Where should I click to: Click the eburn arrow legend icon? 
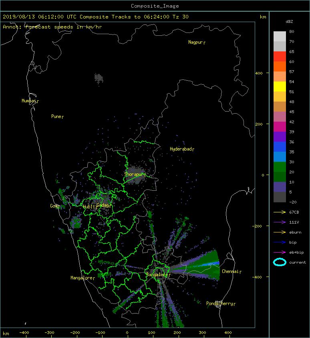coord(280,232)
